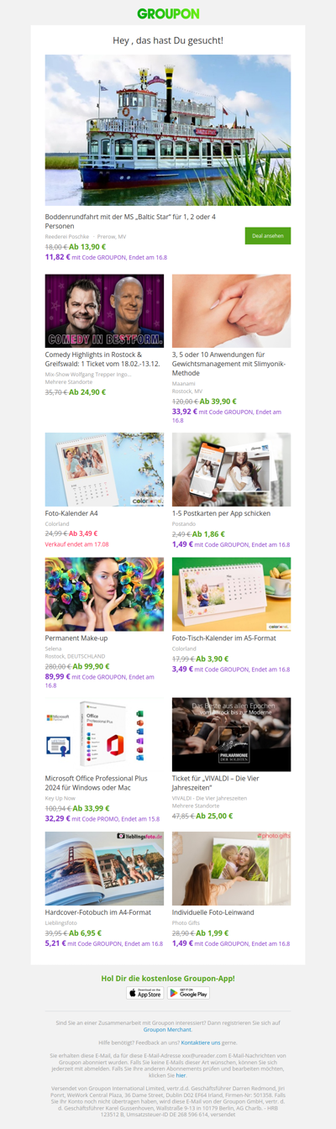Open the App Store download badge
The image size is (336, 1129).
tap(145, 993)
